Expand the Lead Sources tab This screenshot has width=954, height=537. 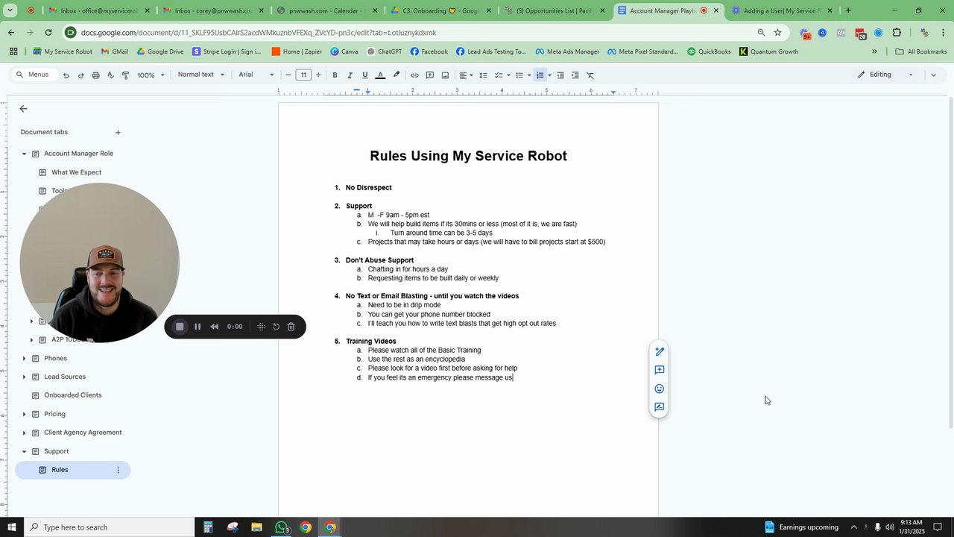click(24, 377)
